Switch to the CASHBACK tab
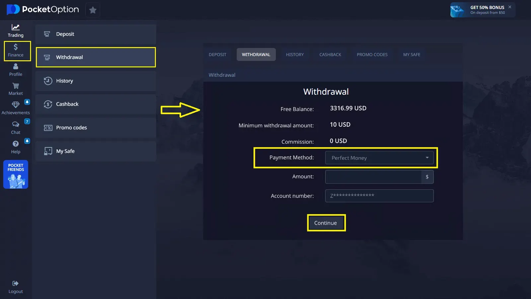This screenshot has width=531, height=299. click(x=330, y=55)
